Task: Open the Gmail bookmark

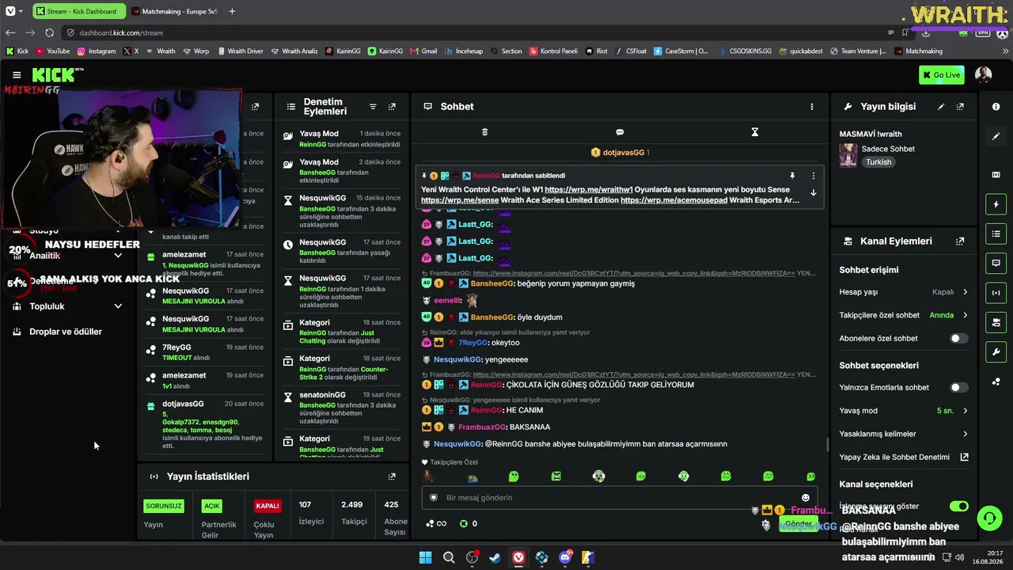Action: tap(423, 51)
